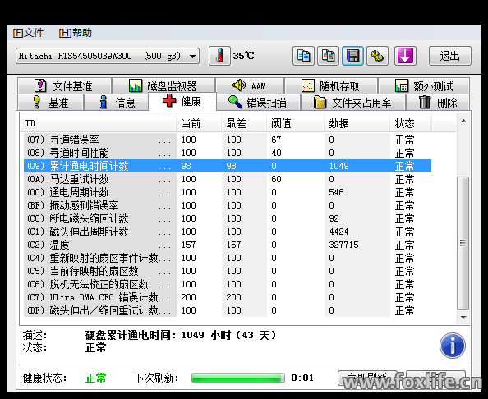The height and width of the screenshot is (399, 488).
Task: Click the floppy disk save screenshot icon
Action: click(352, 56)
